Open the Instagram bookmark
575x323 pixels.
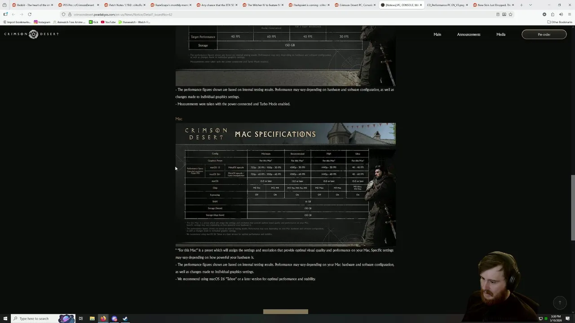[x=42, y=22]
